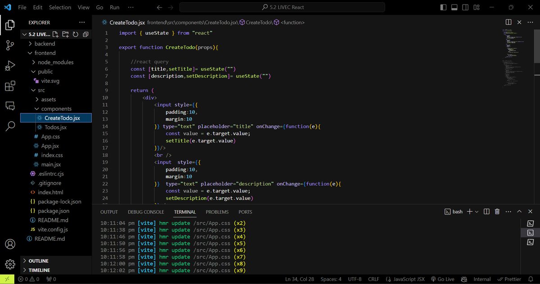The width and height of the screenshot is (540, 284).
Task: Open the Explorer view in activity bar
Action: (10, 24)
